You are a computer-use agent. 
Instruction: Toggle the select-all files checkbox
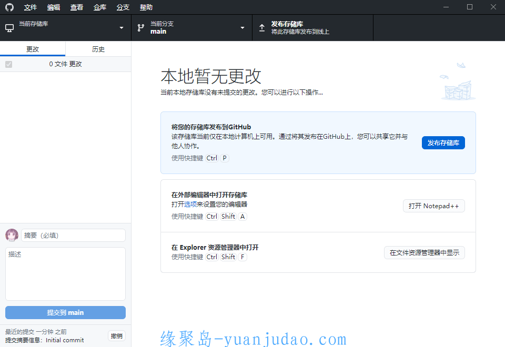pos(8,64)
